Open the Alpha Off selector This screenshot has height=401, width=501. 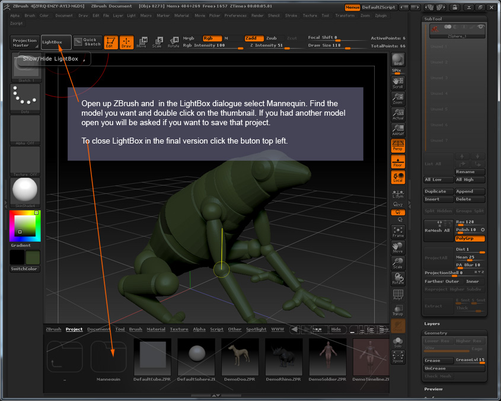(25, 130)
